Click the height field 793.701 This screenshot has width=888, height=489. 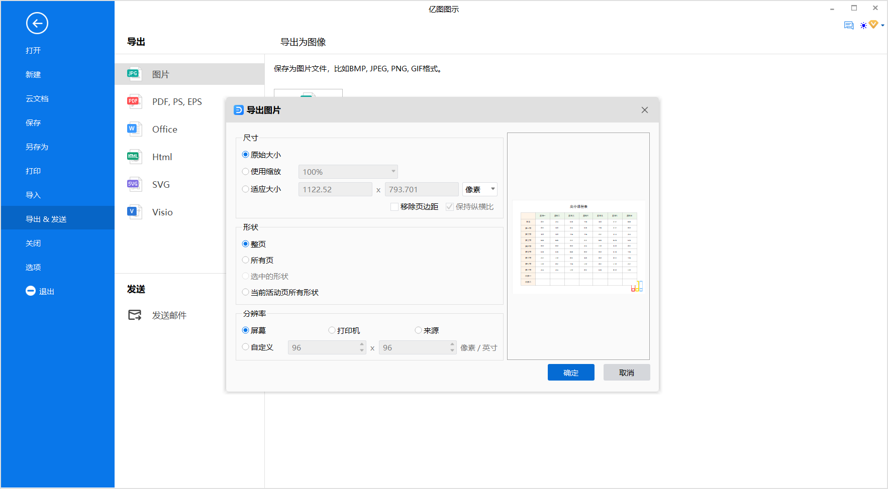click(422, 189)
